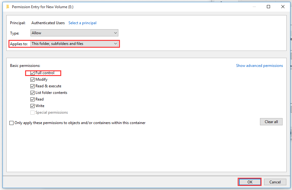Open the Applies to dropdown
292x190 pixels.
[x=74, y=44]
